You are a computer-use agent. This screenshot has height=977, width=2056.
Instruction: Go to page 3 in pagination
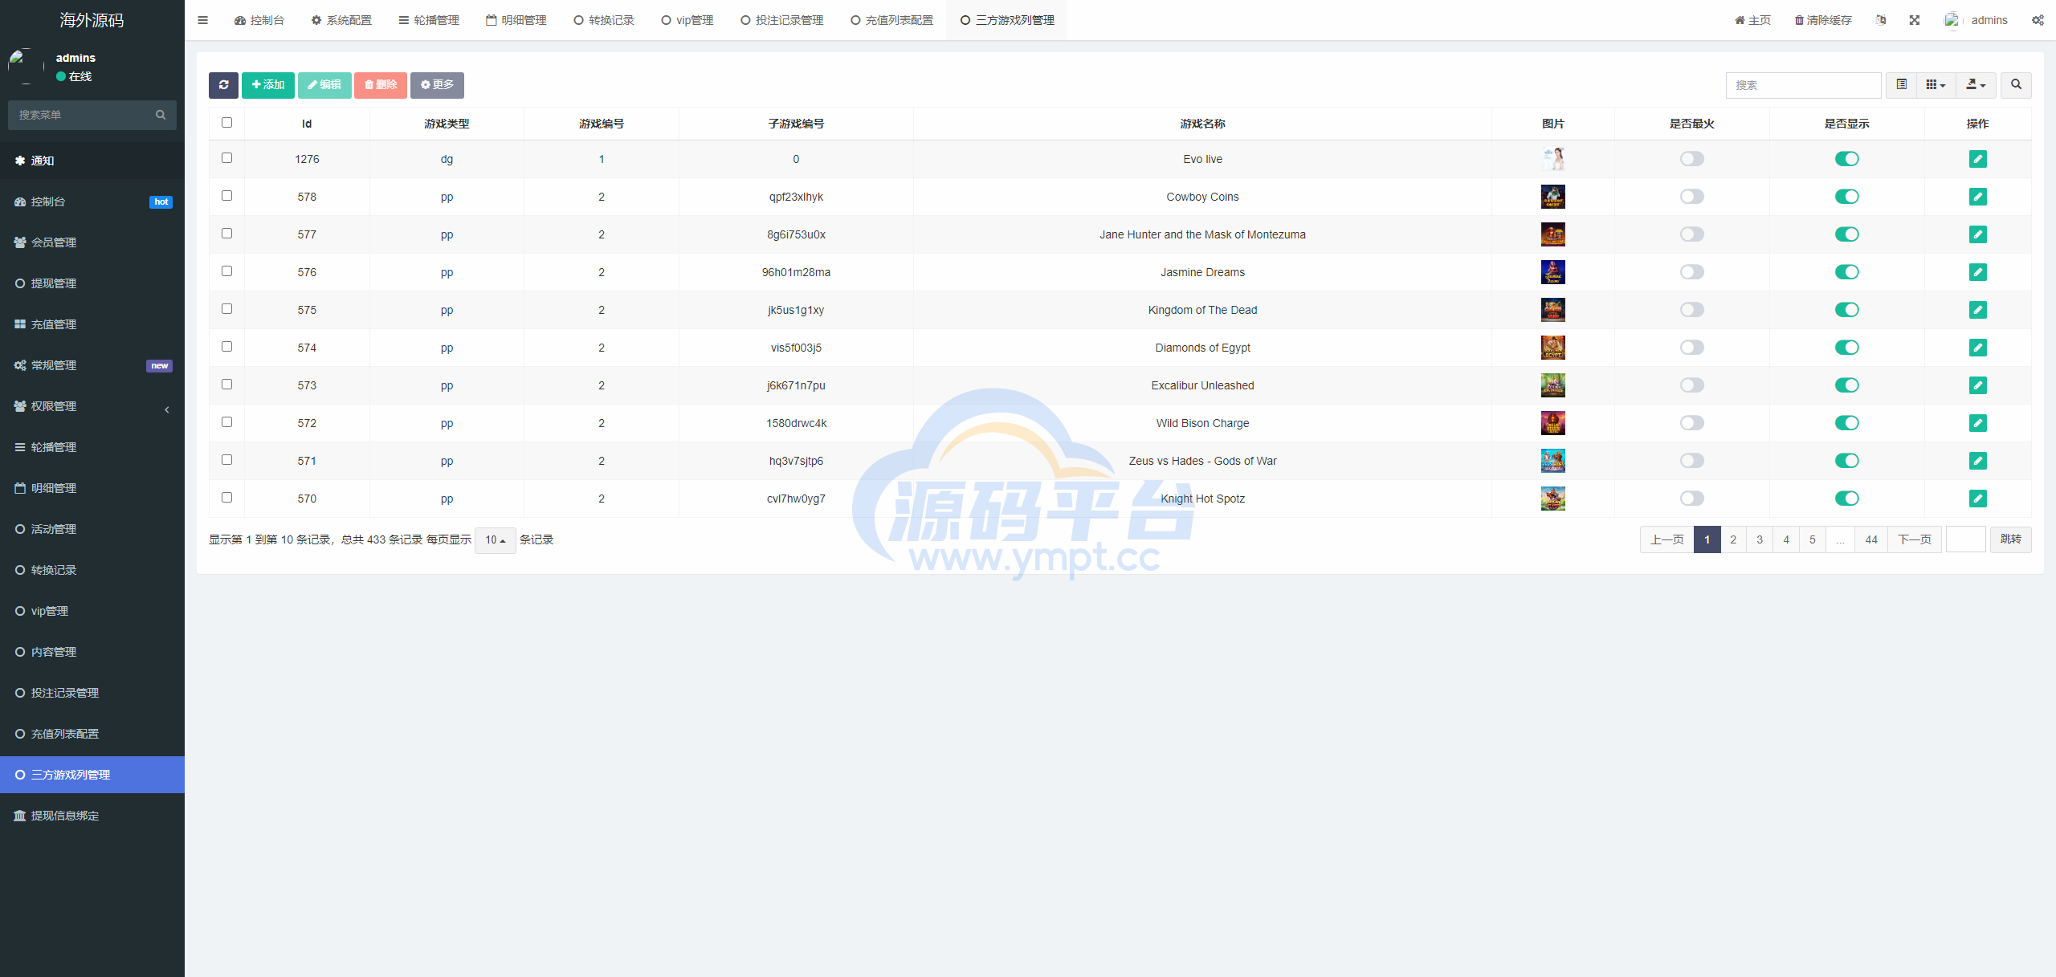pos(1760,539)
